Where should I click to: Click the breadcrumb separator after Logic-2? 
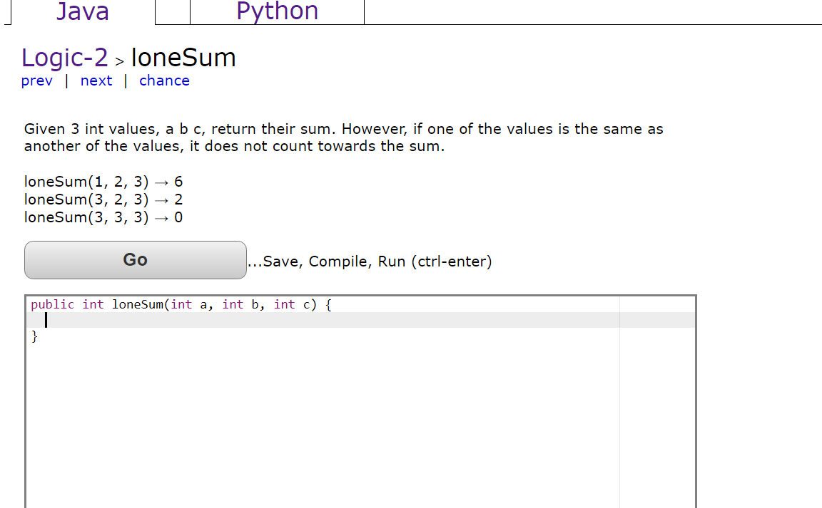(x=118, y=60)
